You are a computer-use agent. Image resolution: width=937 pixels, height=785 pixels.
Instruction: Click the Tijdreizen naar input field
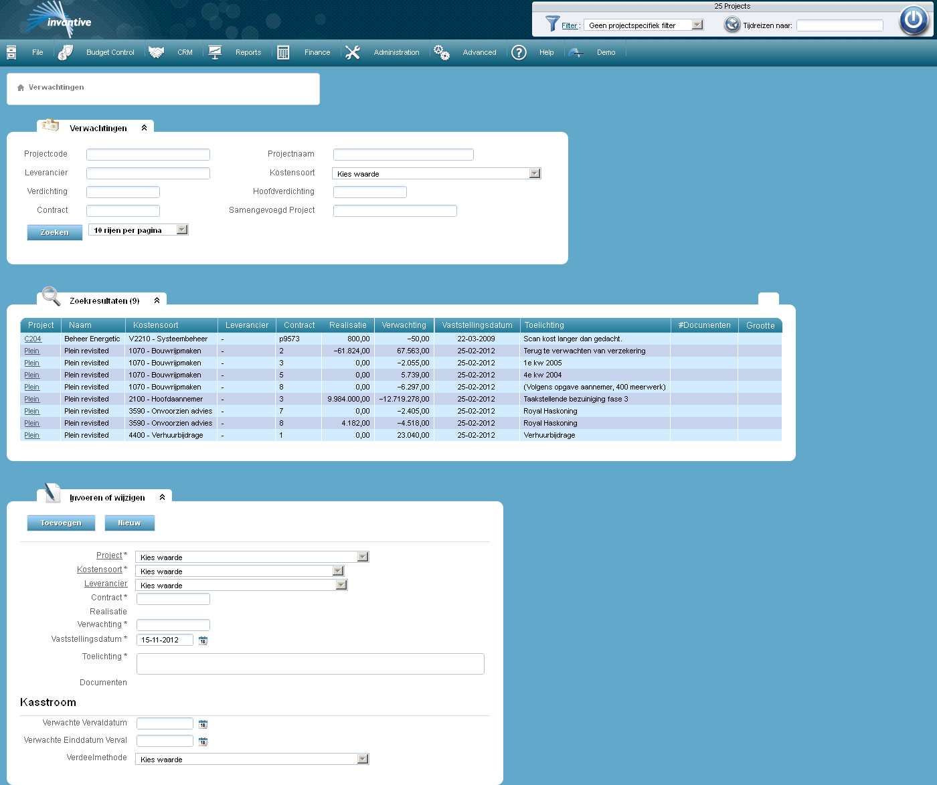[x=840, y=25]
